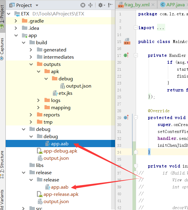The width and height of the screenshot is (188, 210).
Task: Select app-debug.apk file
Action: [x=60, y=151]
